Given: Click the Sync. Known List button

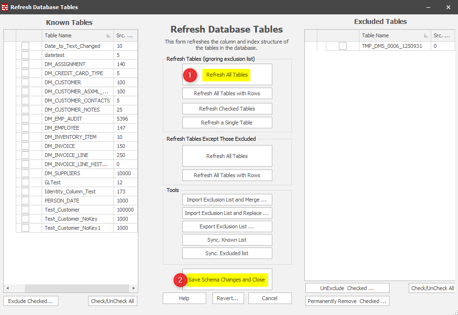Looking at the screenshot, I should click(227, 240).
